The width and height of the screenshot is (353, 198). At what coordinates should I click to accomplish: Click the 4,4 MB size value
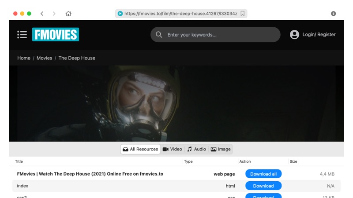coord(327,174)
